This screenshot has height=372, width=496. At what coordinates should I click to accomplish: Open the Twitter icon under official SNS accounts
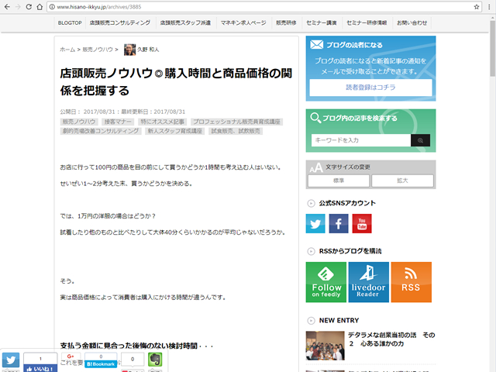point(315,224)
